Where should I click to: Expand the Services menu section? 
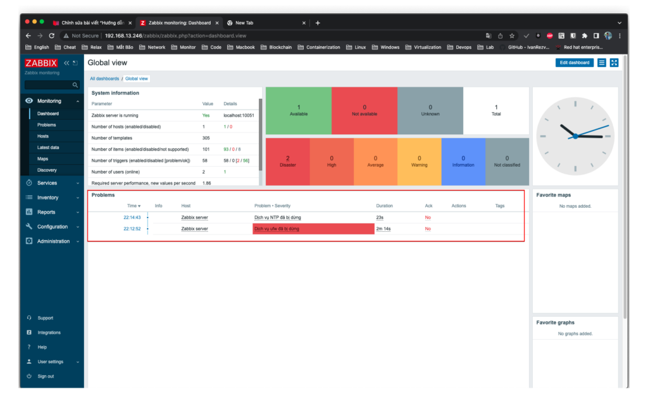pyautogui.click(x=52, y=183)
